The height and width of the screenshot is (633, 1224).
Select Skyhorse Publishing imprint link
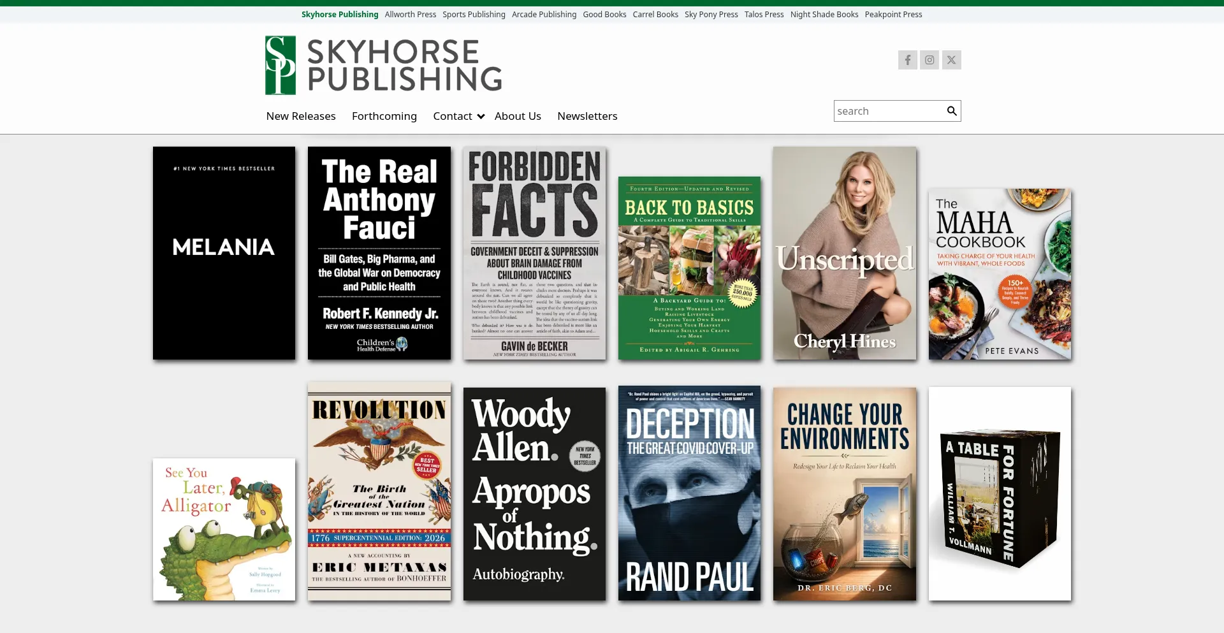point(340,14)
